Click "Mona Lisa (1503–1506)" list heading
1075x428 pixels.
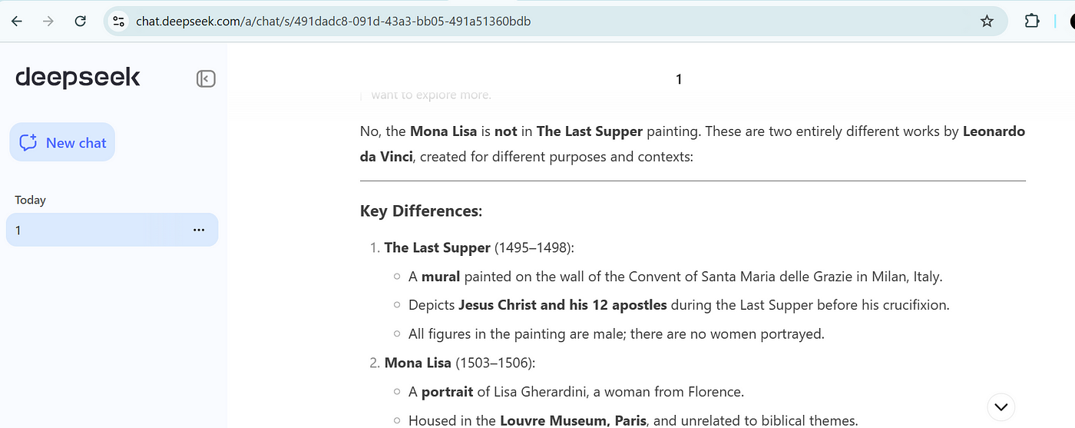[459, 363]
